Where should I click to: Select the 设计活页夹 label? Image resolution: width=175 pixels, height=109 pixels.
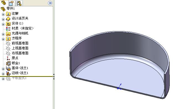(x=20, y=18)
